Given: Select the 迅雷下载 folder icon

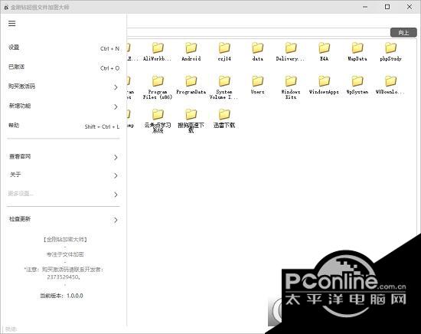Looking at the screenshot, I should pos(224,114).
